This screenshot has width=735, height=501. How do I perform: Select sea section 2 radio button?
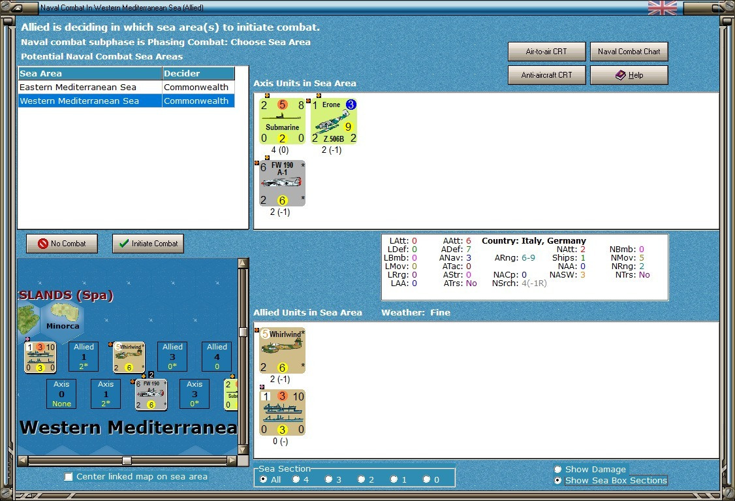point(361,479)
